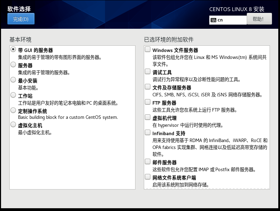
Task: Click the text 调试行为异常程序以及诊断性能问题的工具。
Action: pyautogui.click(x=196, y=79)
